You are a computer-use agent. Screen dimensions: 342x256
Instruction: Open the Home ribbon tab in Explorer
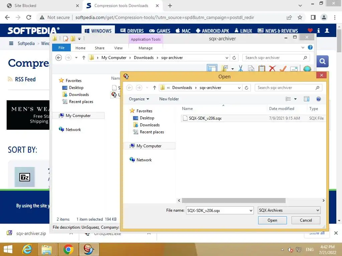click(80, 48)
